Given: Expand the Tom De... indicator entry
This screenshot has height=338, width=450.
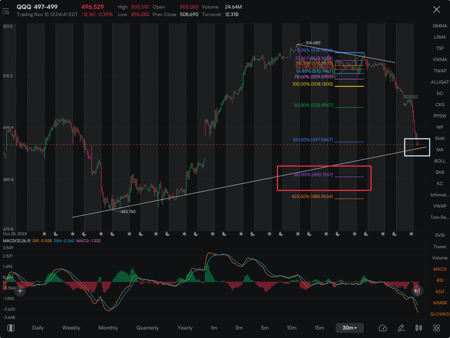Looking at the screenshot, I should pos(440,217).
